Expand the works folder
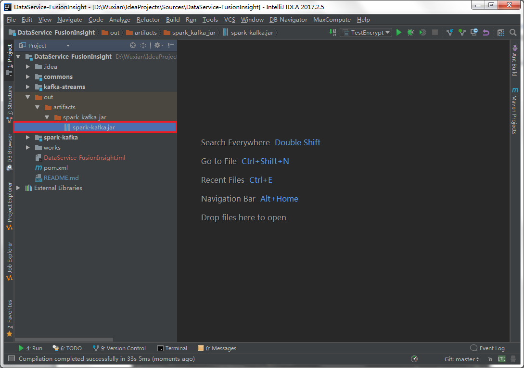 click(x=28, y=147)
